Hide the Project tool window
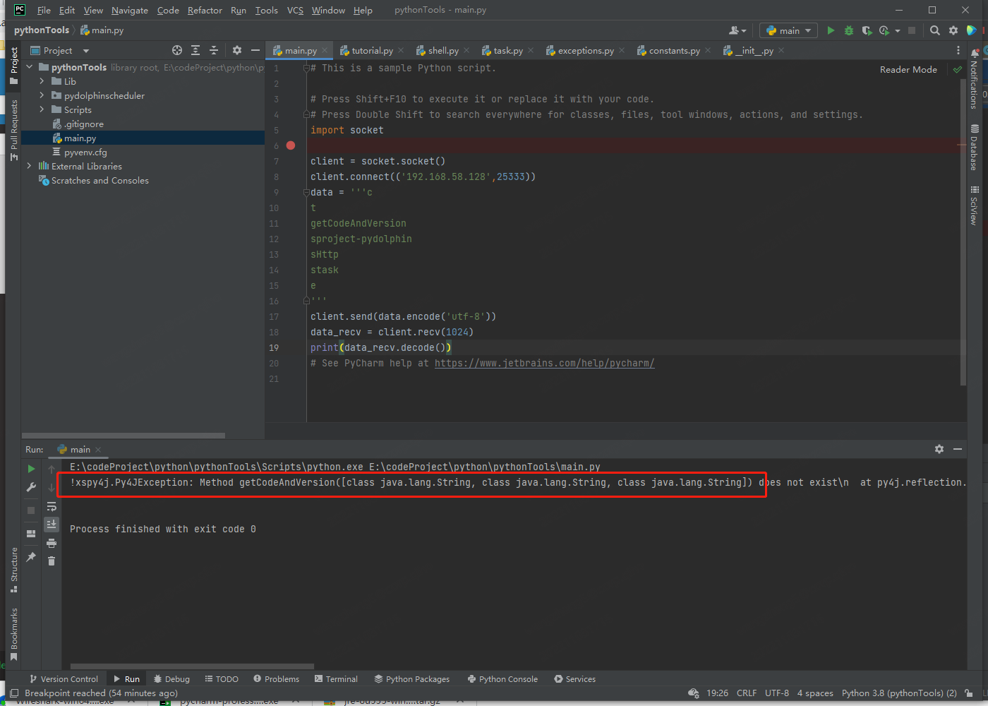 (255, 50)
